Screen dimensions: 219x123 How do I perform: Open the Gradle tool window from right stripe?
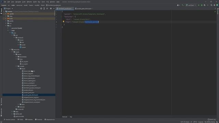click(218, 11)
